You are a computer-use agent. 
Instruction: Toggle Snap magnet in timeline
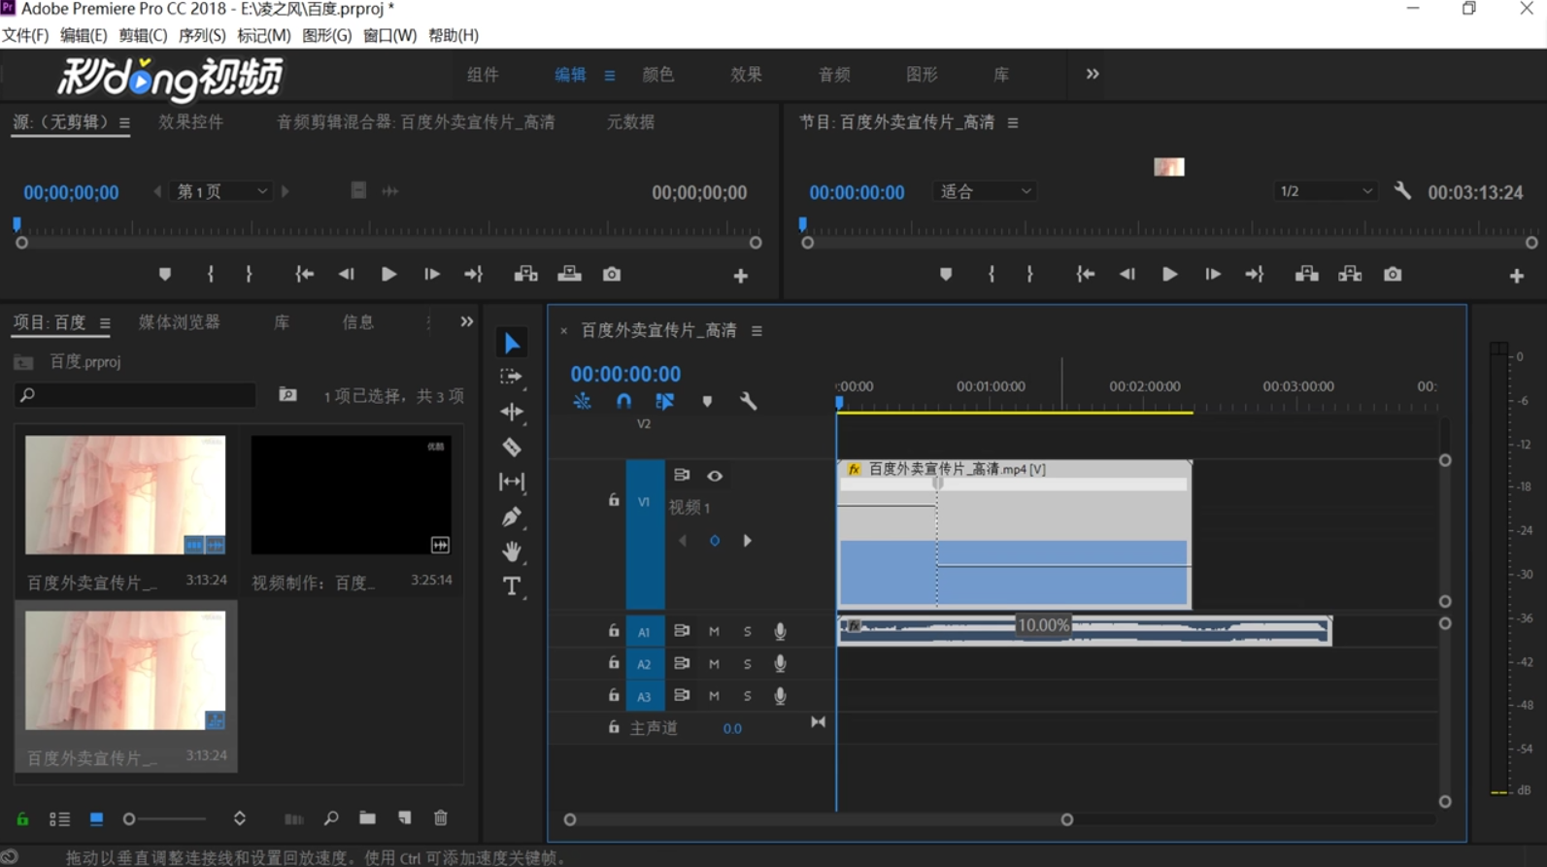pos(623,401)
